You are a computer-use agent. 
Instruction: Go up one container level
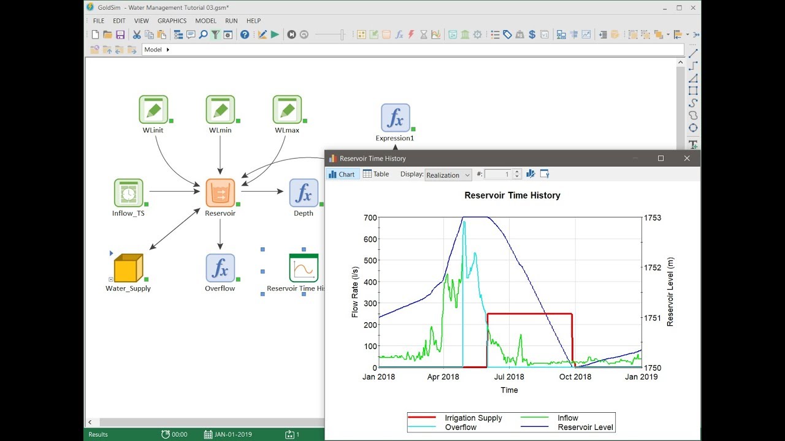(107, 50)
